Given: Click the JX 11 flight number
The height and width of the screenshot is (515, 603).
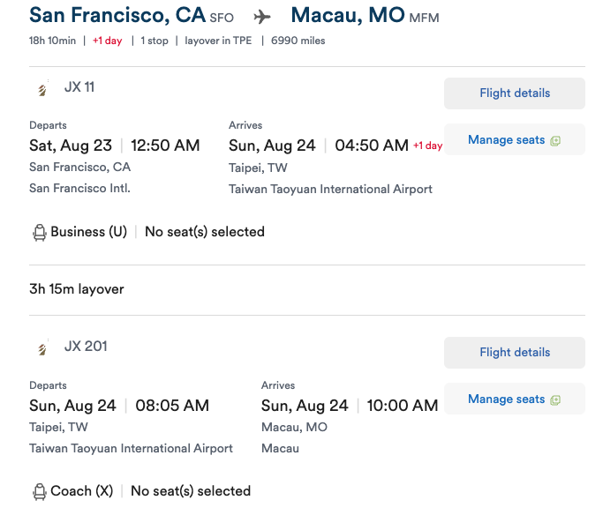Looking at the screenshot, I should pyautogui.click(x=79, y=87).
